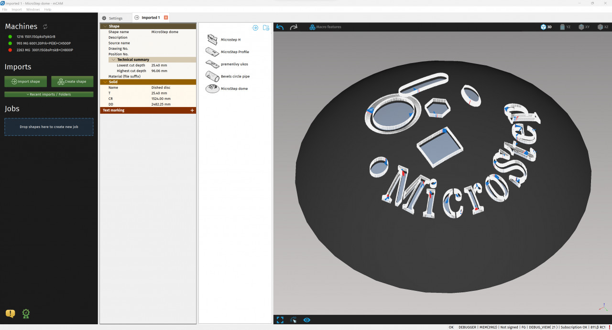Click the Material (file suffix) row
612x330 pixels.
[x=148, y=76]
